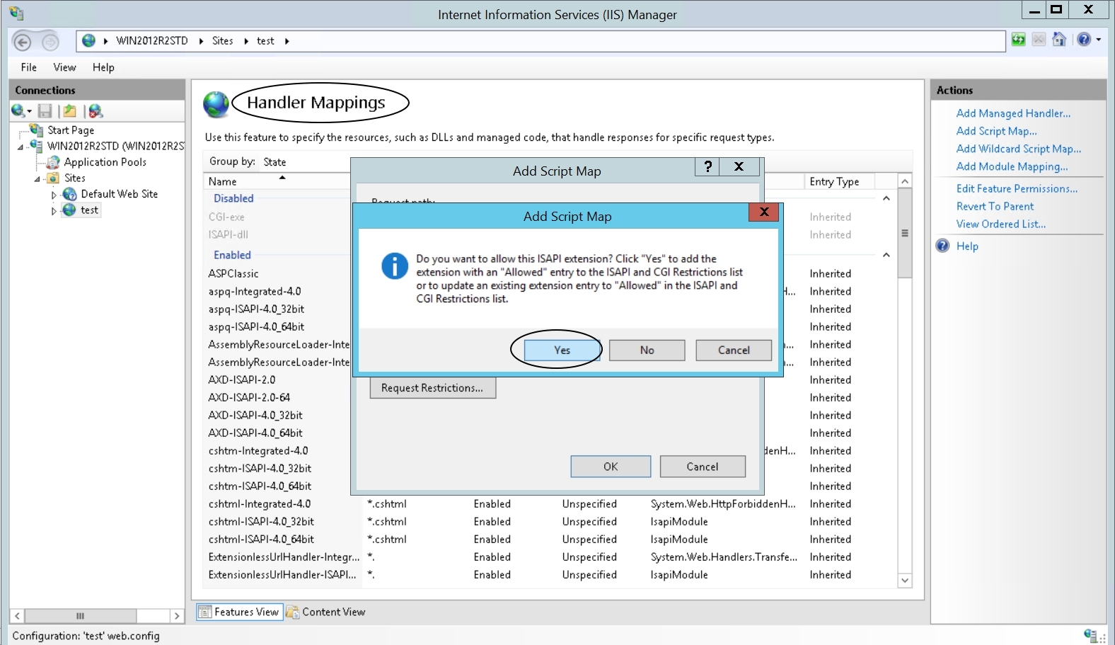Click the Add Script Map action link
Screen dimensions: 1115x645
[x=997, y=131]
